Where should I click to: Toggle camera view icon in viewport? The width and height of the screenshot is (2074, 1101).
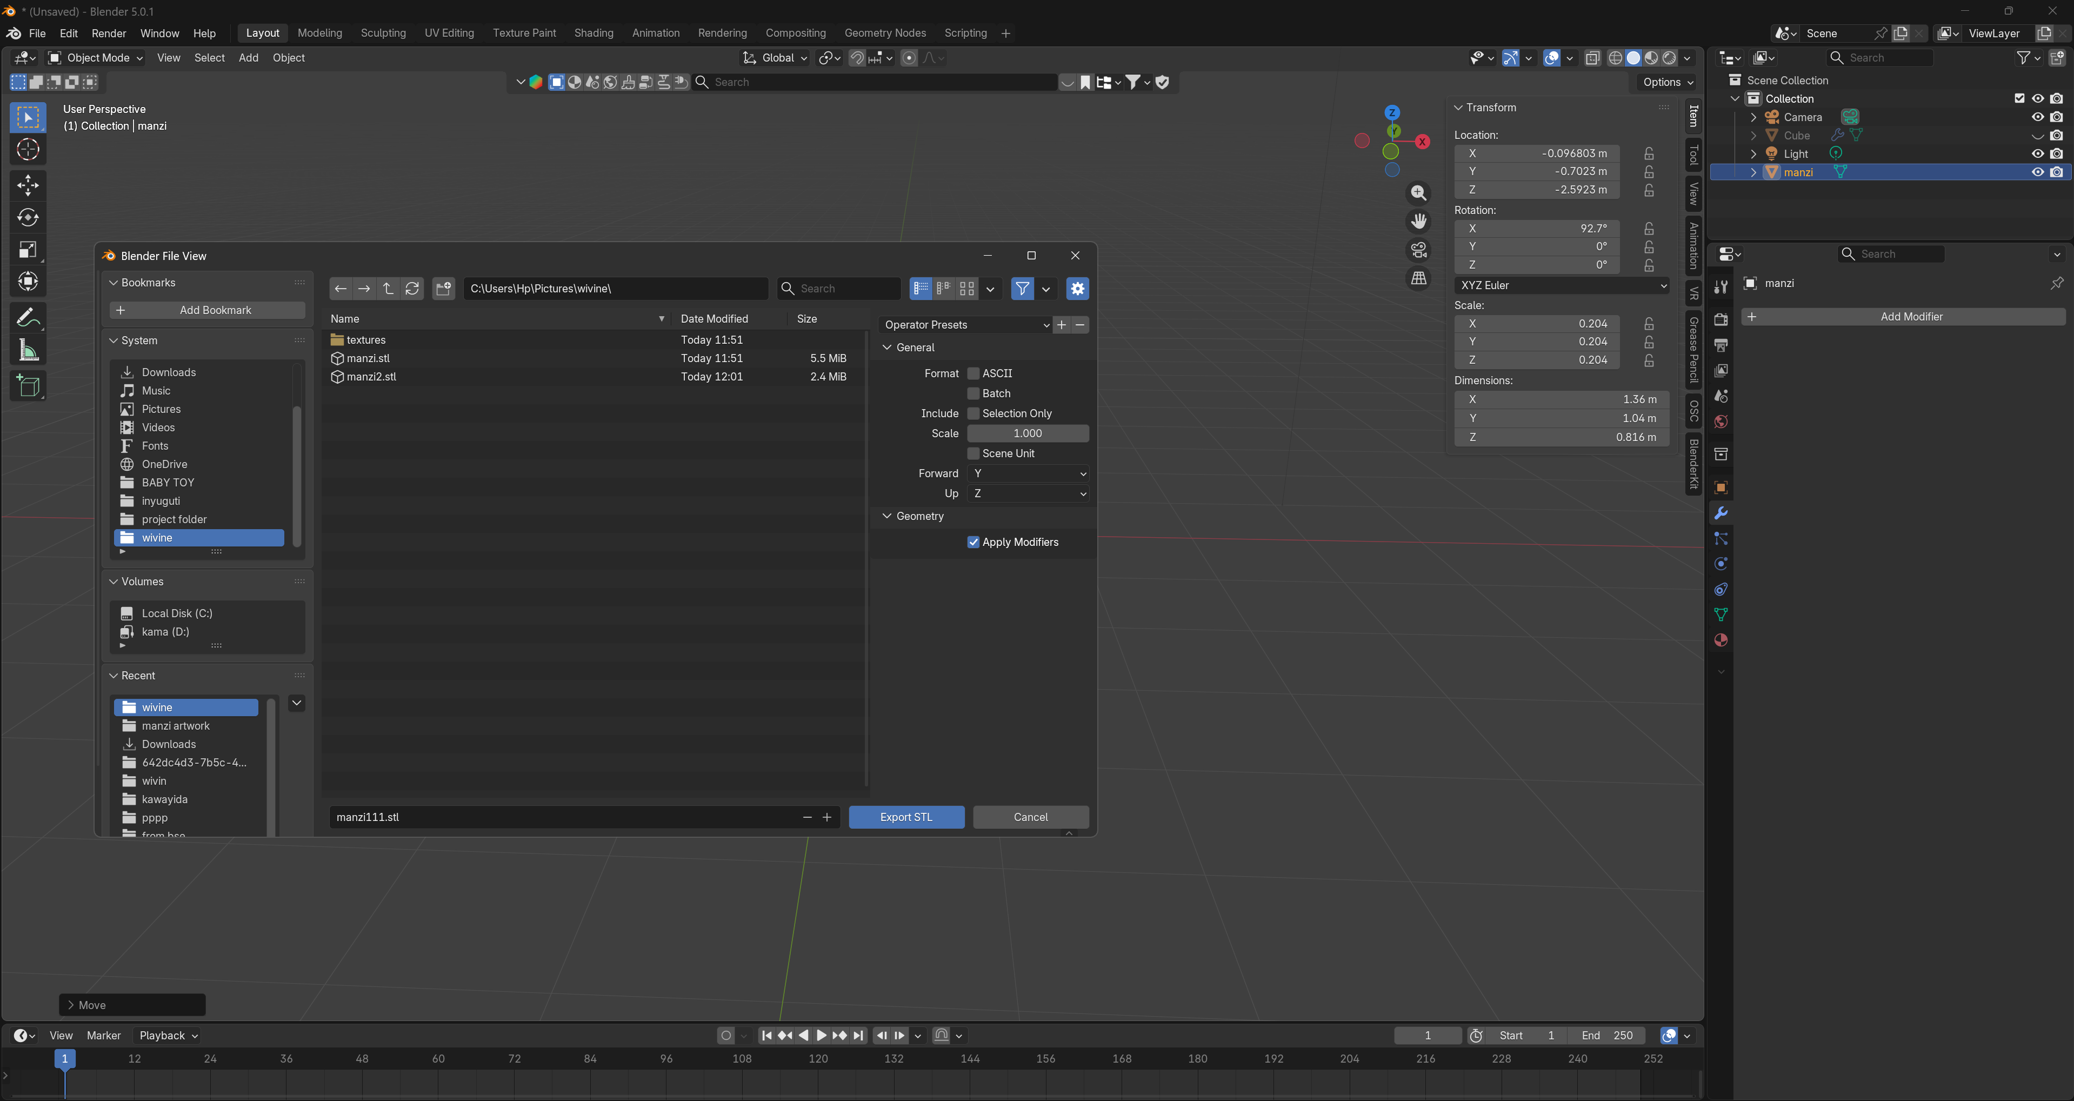tap(1419, 250)
